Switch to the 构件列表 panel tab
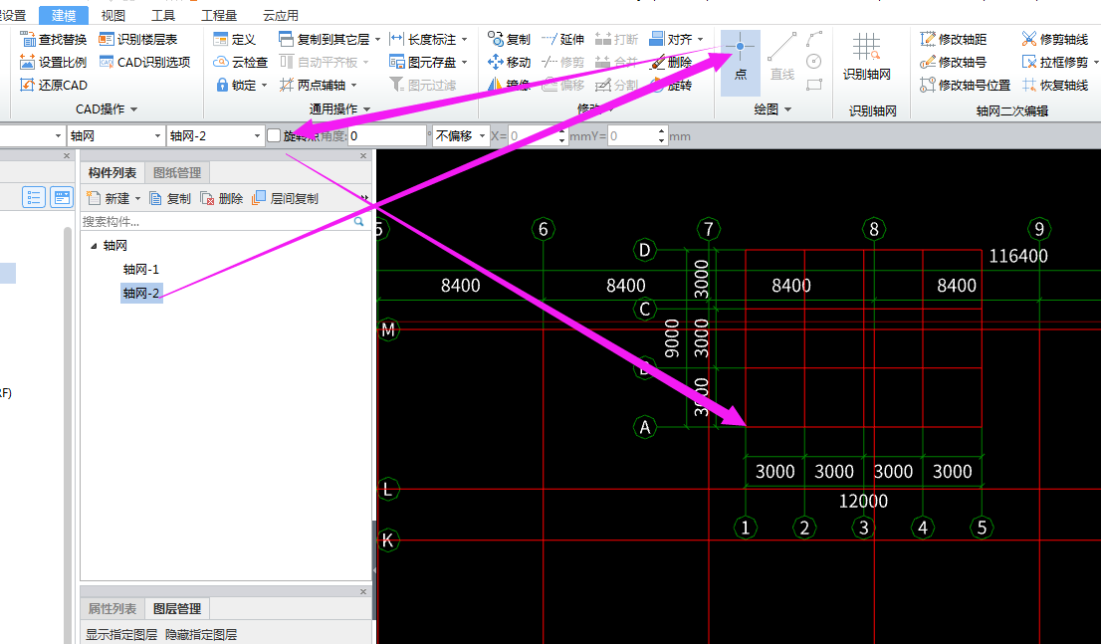 point(112,173)
